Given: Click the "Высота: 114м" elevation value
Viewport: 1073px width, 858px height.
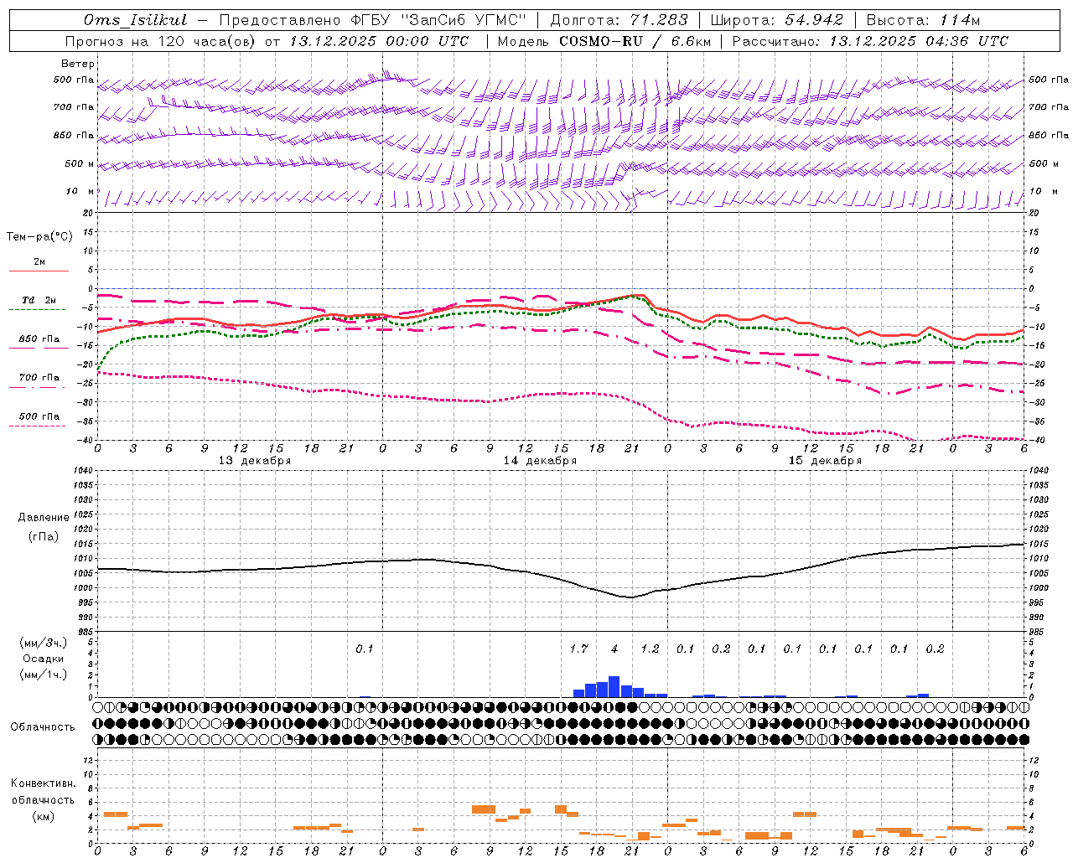Looking at the screenshot, I should click(x=923, y=20).
